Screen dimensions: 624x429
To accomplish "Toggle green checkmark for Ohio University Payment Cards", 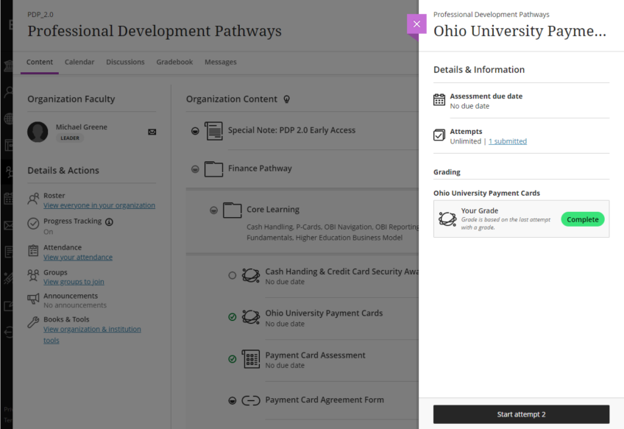I will pos(233,317).
